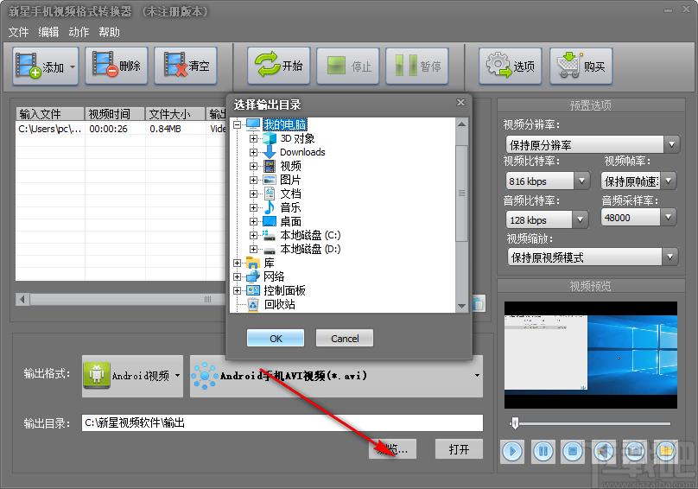Open the 编辑 menu
The height and width of the screenshot is (489, 698).
48,32
